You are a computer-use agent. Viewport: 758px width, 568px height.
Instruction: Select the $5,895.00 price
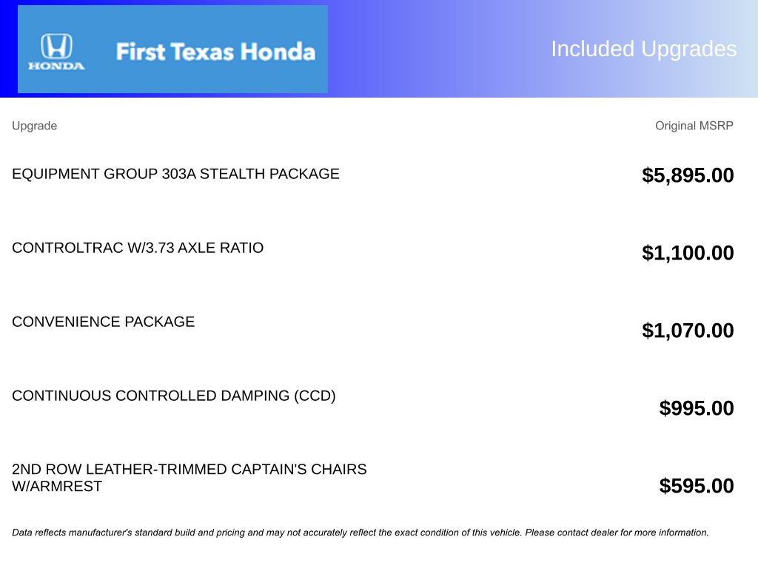tap(688, 175)
